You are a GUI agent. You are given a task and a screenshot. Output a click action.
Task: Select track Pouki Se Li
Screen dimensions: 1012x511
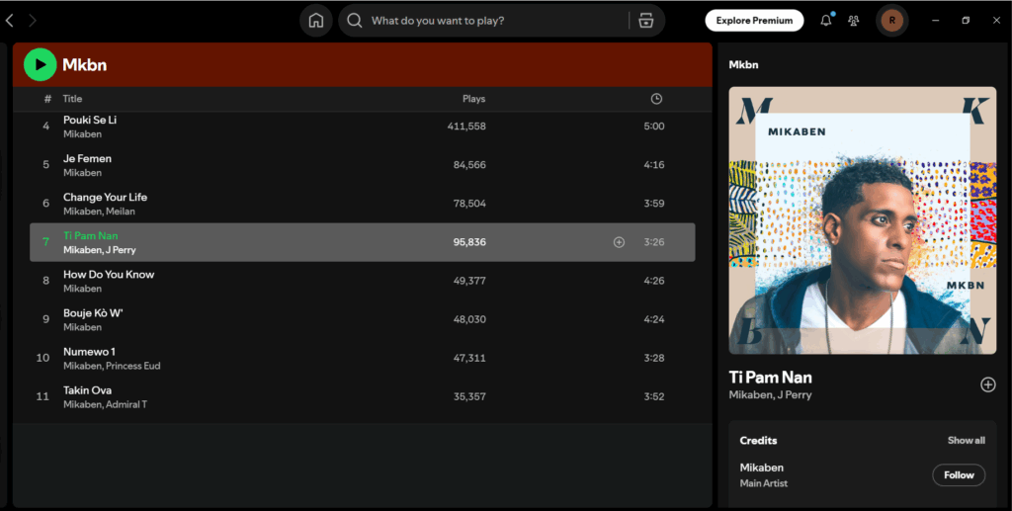point(90,120)
